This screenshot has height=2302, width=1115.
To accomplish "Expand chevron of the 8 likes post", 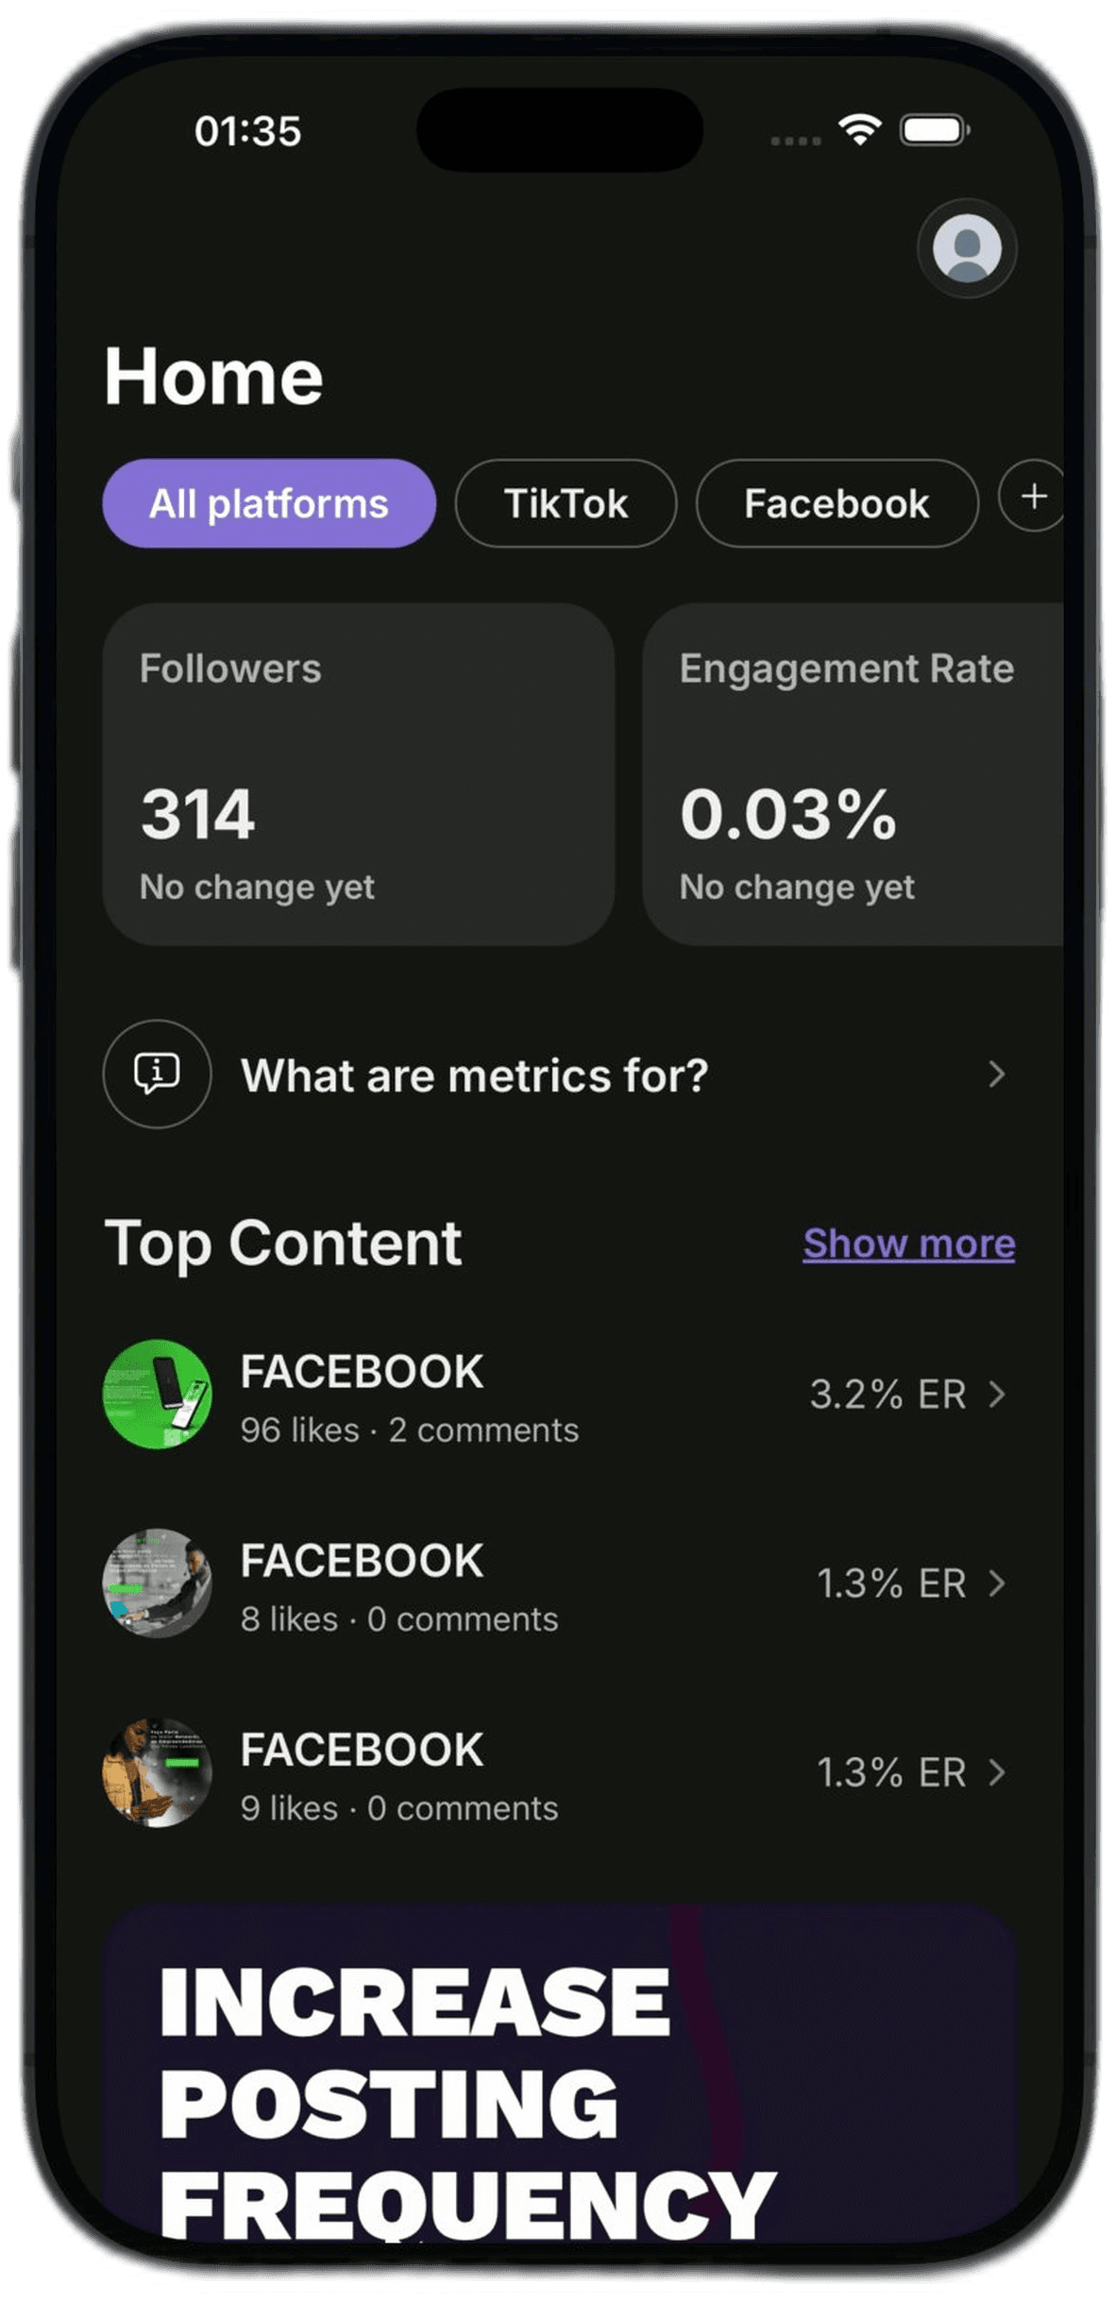I will tap(997, 1583).
